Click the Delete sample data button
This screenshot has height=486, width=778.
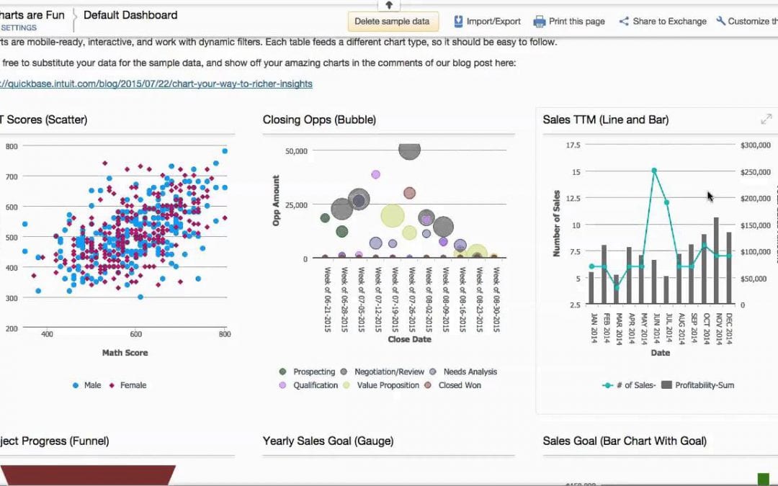392,22
